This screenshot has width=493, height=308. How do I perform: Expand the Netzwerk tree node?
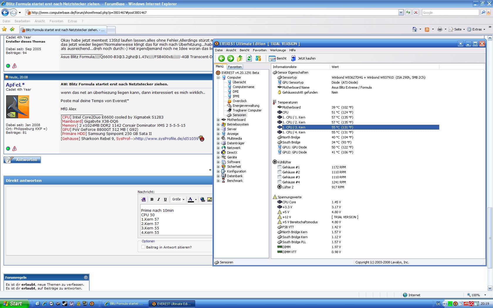tap(218, 148)
